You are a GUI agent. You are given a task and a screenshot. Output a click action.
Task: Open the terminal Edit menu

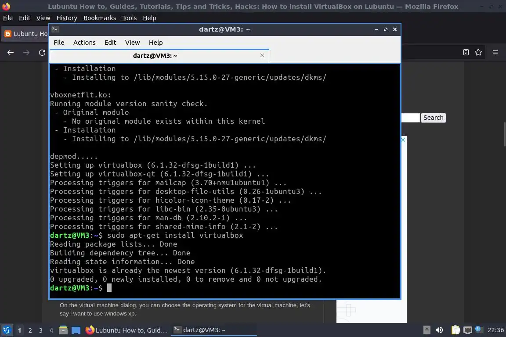coord(110,43)
